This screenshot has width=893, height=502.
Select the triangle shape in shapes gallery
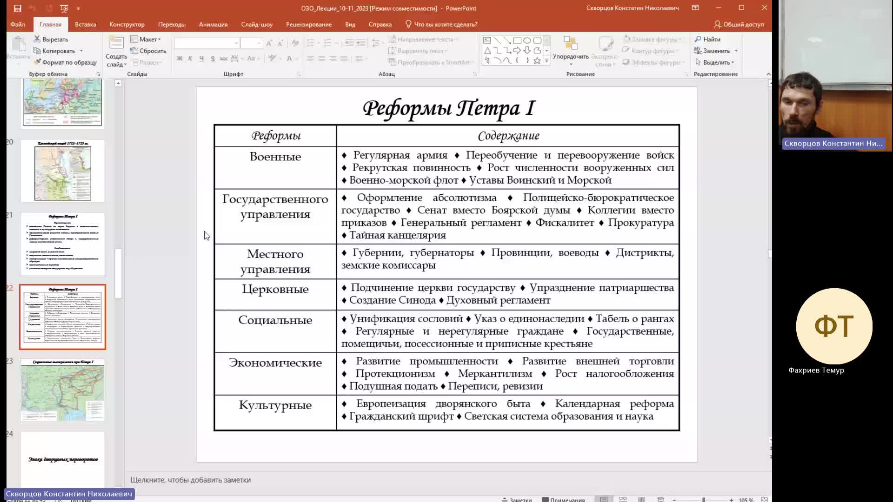click(x=487, y=50)
